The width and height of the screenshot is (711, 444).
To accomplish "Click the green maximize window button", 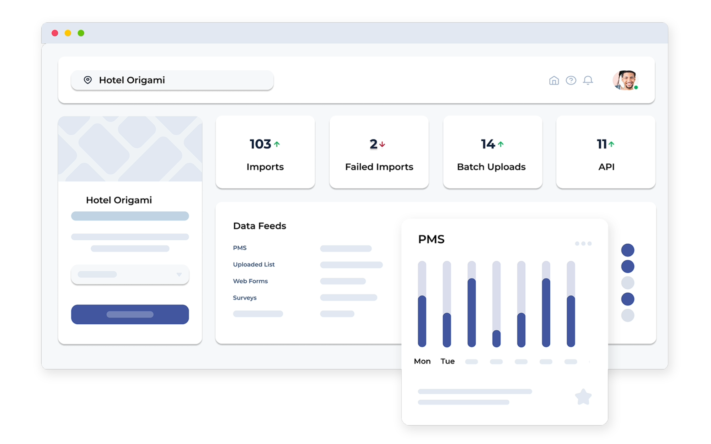I will 81,33.
